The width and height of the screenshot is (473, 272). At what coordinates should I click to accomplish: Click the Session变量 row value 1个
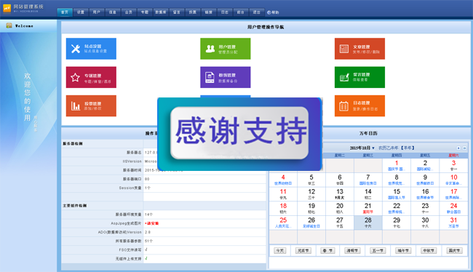(148, 188)
